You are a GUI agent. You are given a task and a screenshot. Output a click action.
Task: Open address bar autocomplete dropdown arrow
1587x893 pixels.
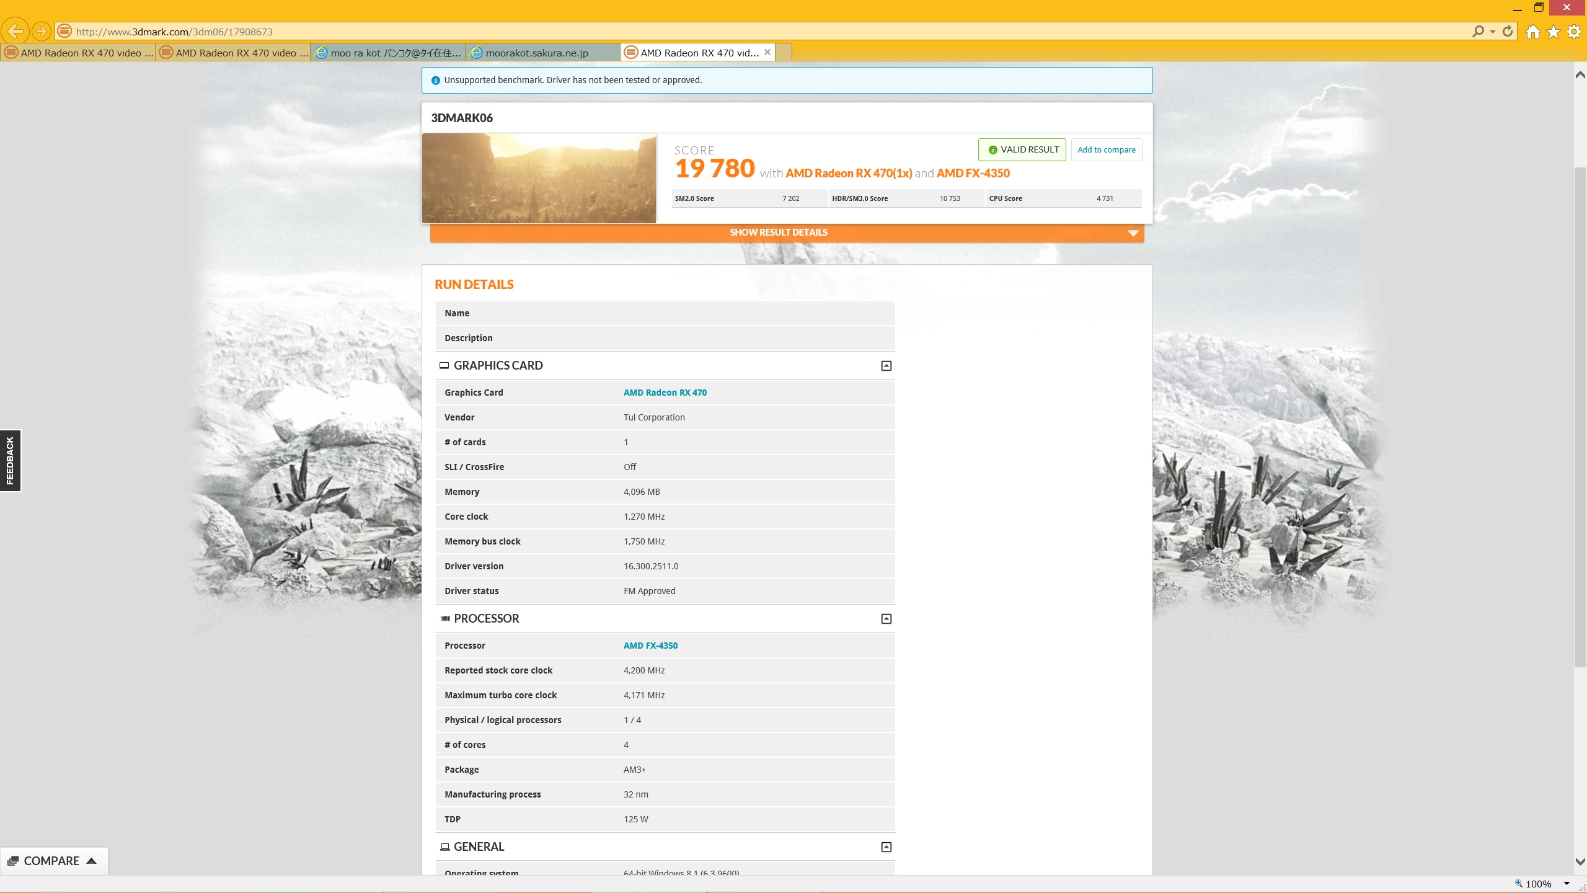(1493, 32)
